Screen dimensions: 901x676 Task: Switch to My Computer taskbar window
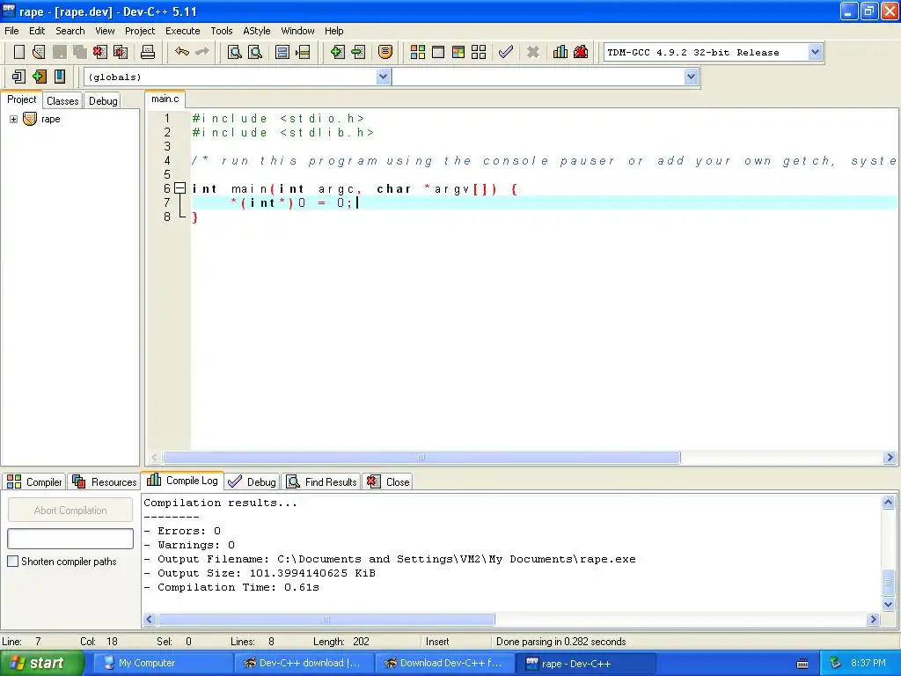tap(161, 663)
